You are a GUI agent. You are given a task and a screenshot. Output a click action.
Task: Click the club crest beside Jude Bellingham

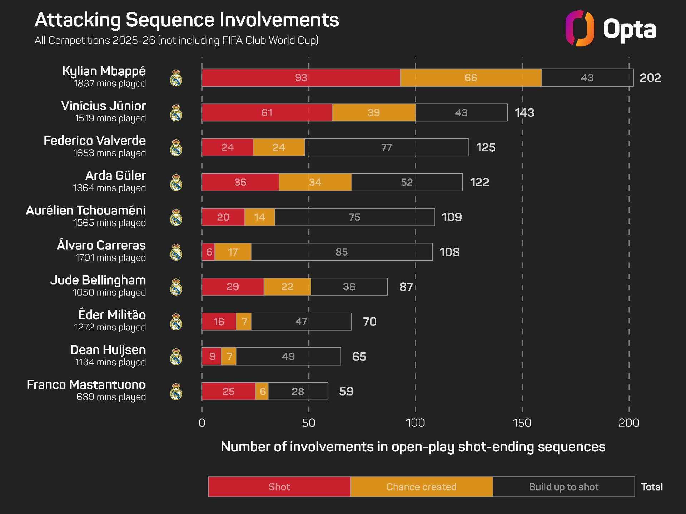[176, 287]
